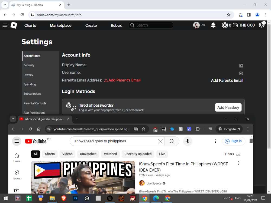Screen dimensions: 271x203
Task: Open the YouTube Shorts sidebar icon
Action: point(17,174)
